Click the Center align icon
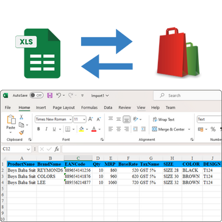Viewport: 222px width, 222px height. click(119, 129)
